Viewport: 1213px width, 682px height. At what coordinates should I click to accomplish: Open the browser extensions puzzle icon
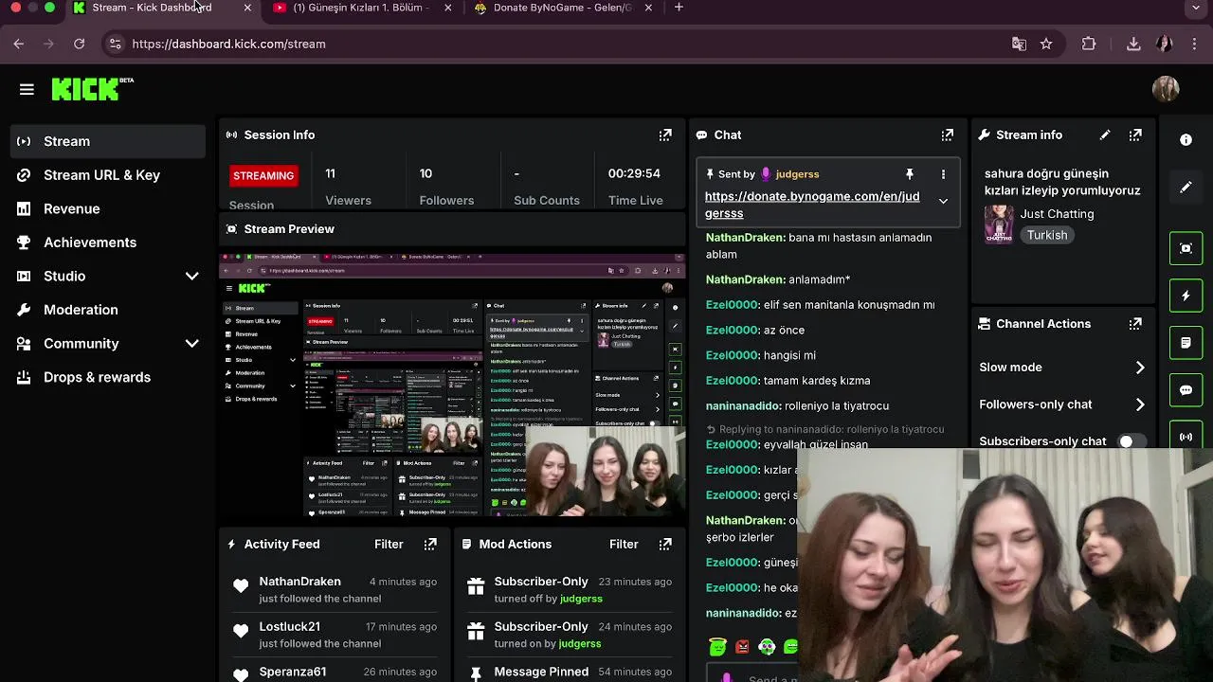coord(1089,44)
